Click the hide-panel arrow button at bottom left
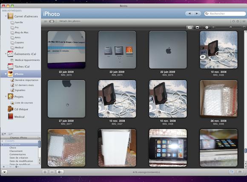The width and height of the screenshot is (247, 182). [4, 172]
